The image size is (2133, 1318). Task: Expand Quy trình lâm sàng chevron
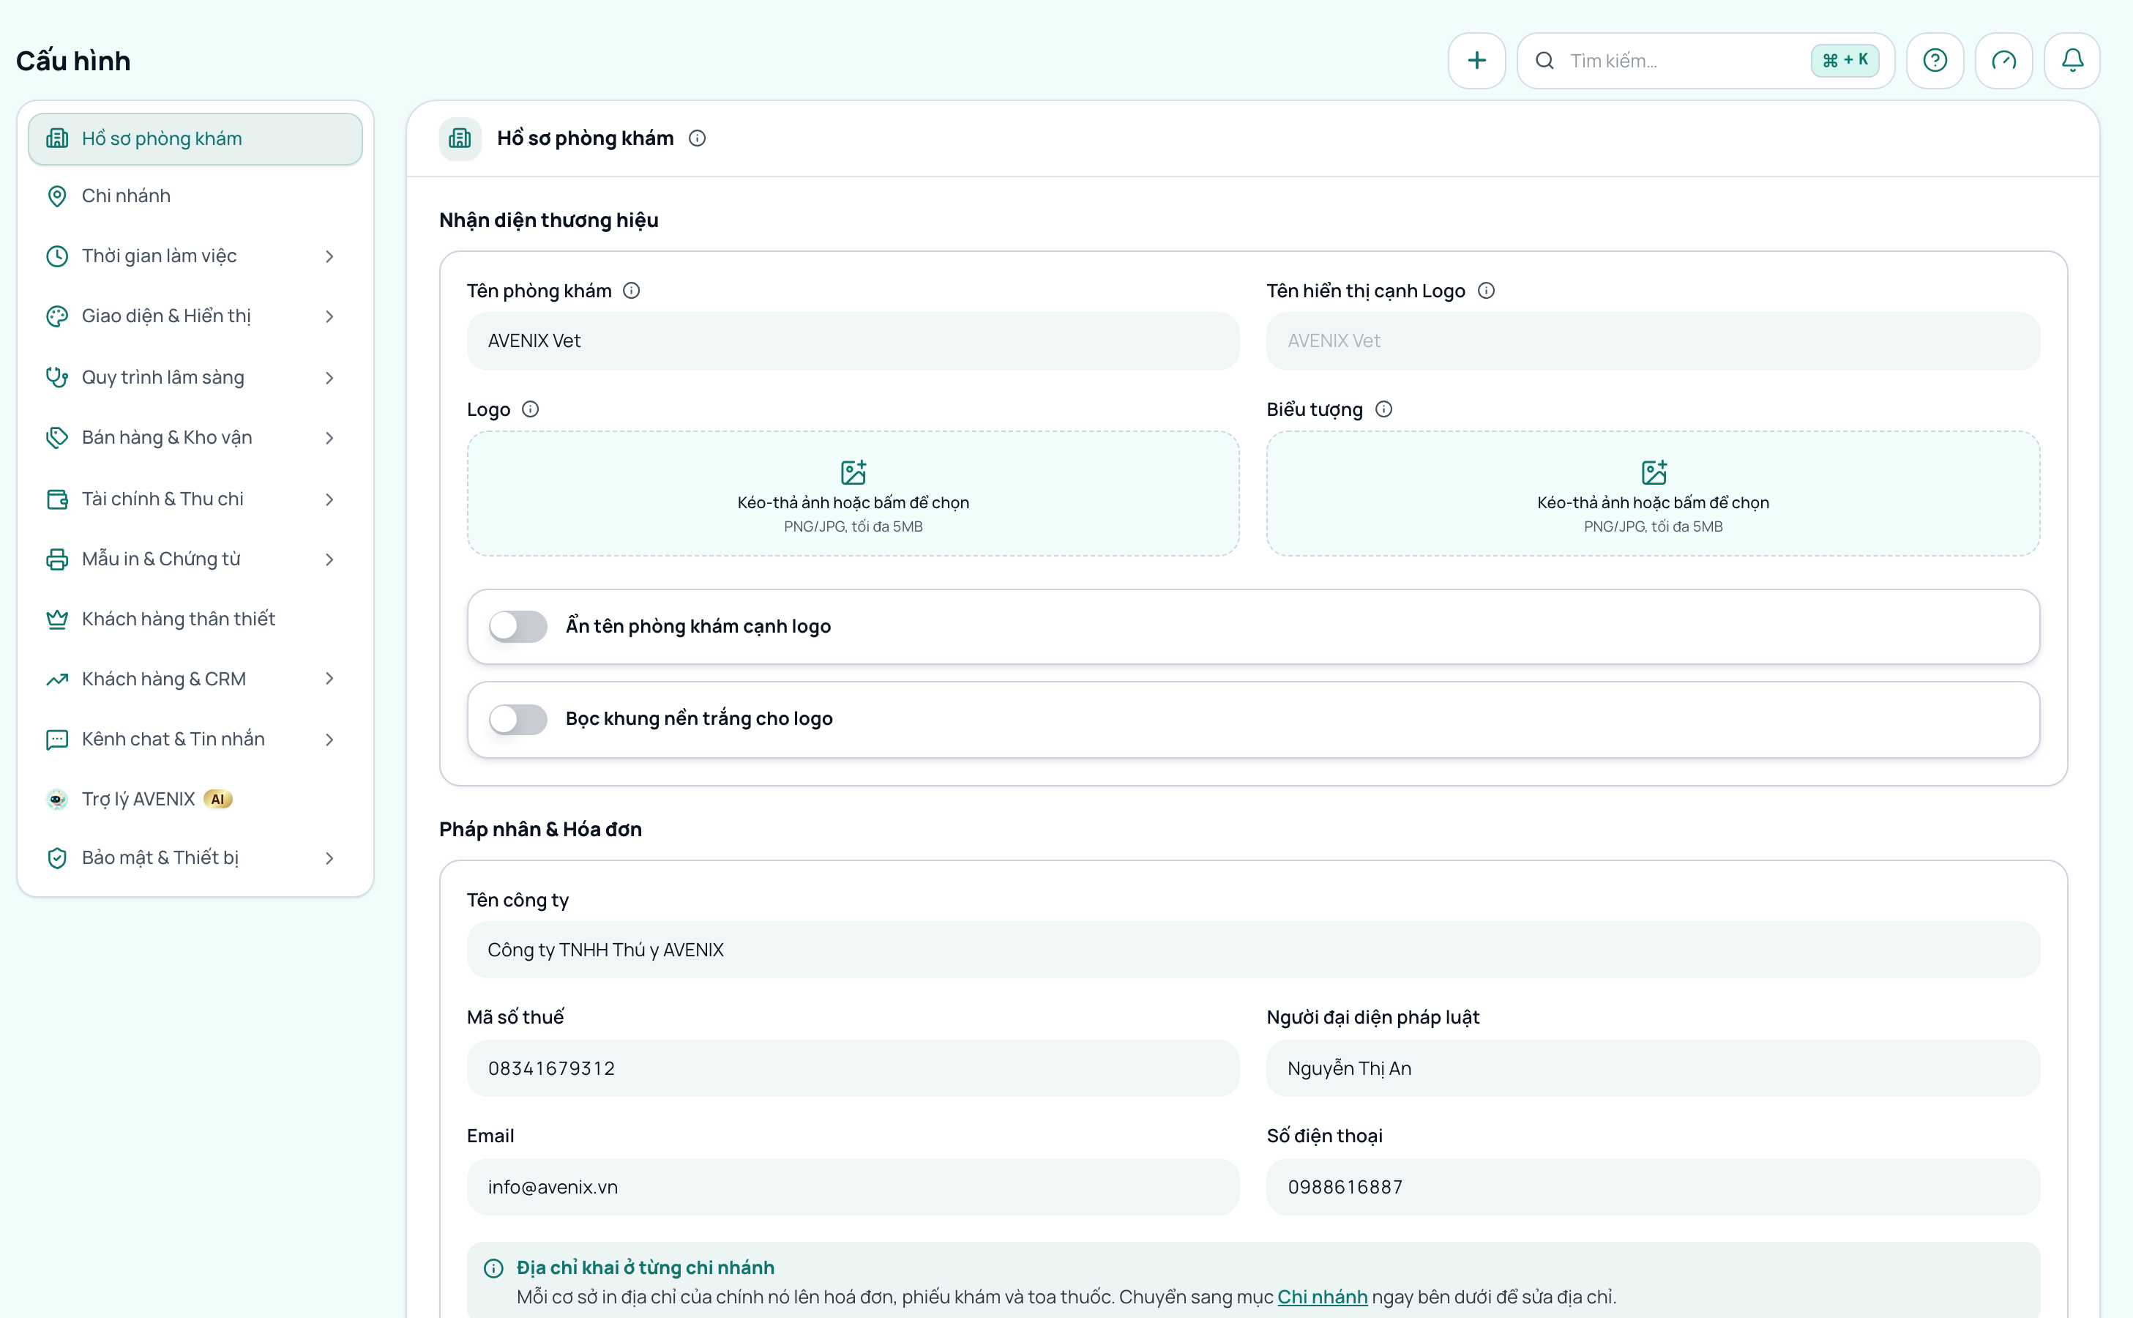(329, 377)
